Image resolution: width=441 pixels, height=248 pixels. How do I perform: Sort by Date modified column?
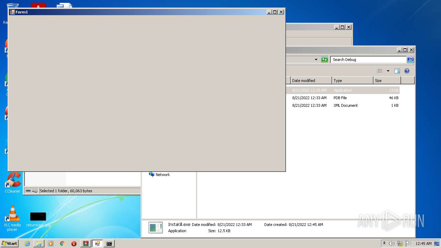[x=311, y=81]
